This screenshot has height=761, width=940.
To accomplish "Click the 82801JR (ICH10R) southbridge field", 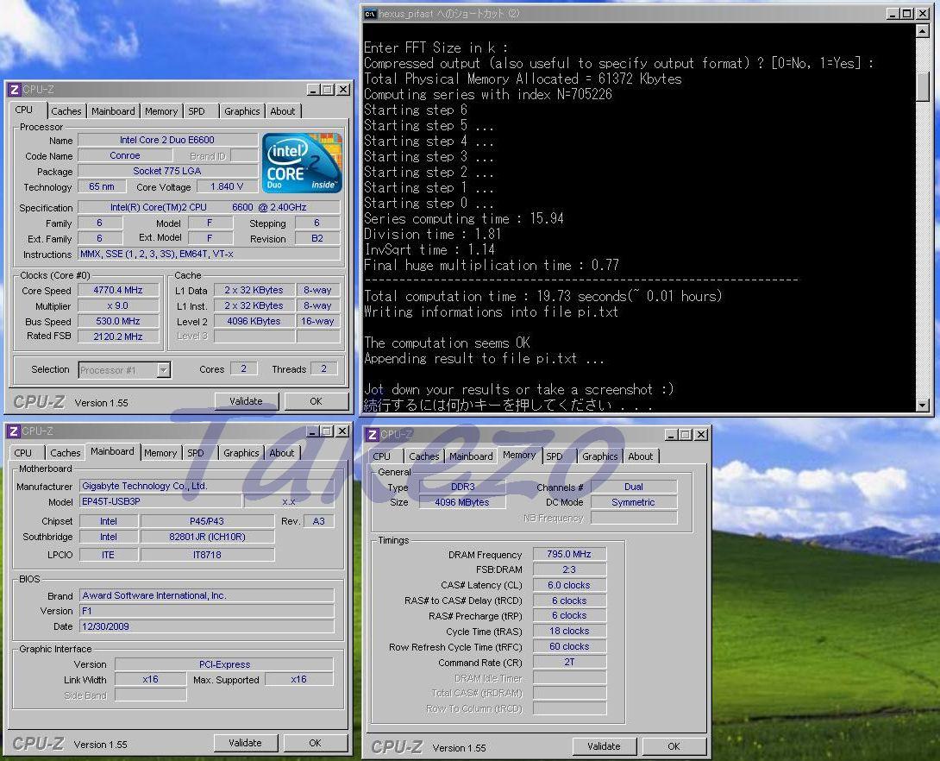I will pyautogui.click(x=208, y=537).
